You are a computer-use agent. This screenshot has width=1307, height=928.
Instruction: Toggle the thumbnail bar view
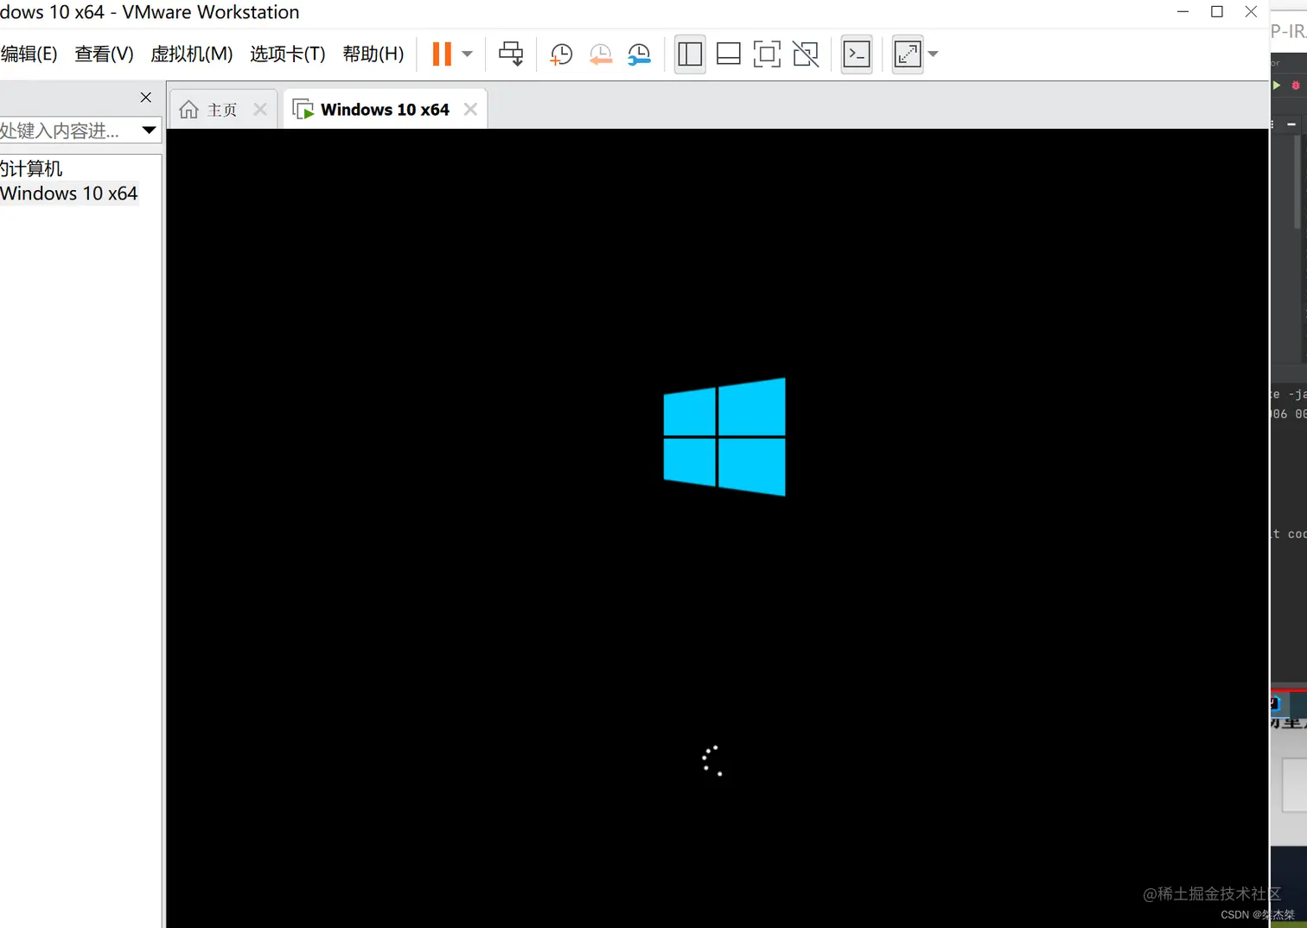pyautogui.click(x=729, y=54)
